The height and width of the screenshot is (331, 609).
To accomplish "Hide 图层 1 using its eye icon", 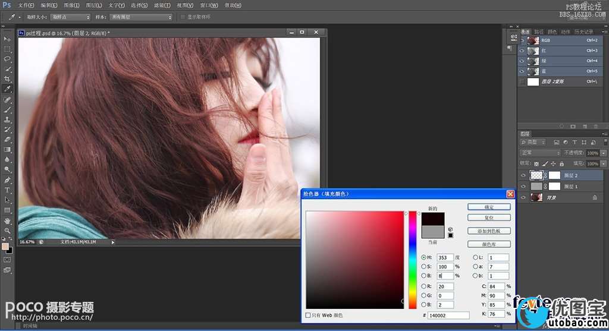I will pos(523,186).
